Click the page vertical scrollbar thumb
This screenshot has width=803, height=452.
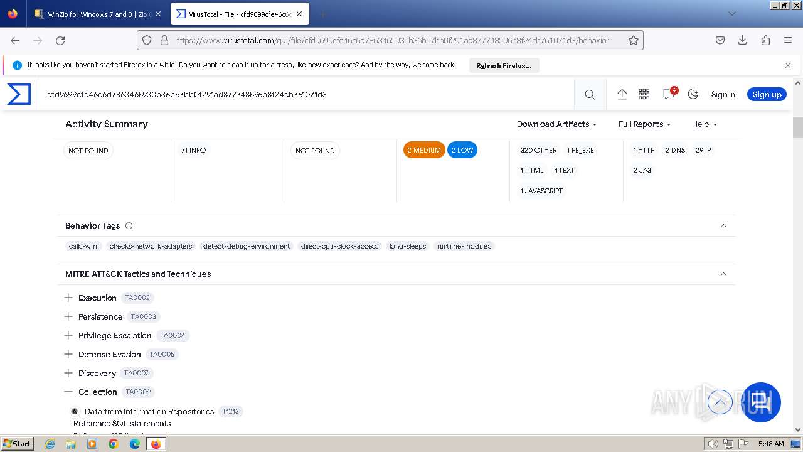pos(798,127)
